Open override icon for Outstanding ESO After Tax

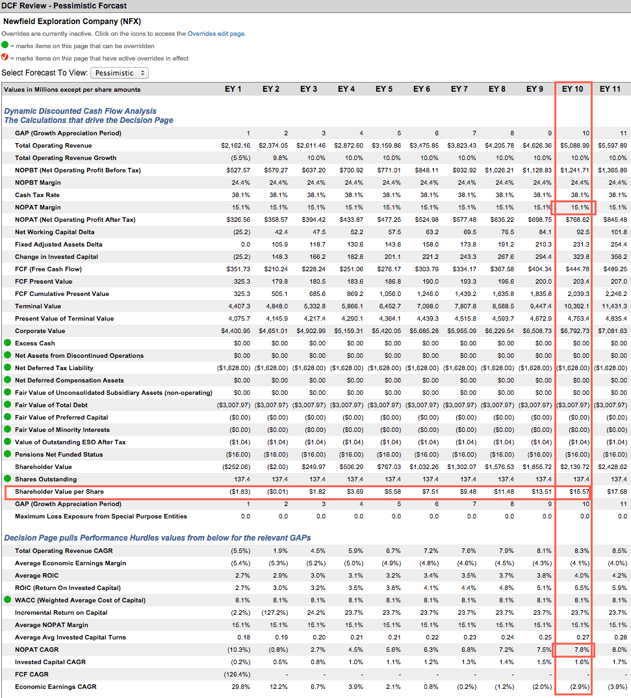click(x=8, y=442)
